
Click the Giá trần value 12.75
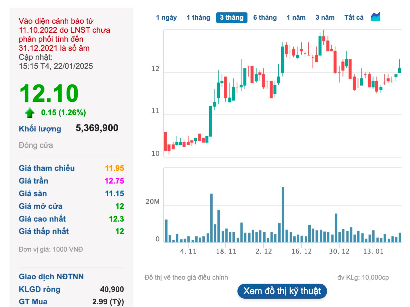tap(114, 181)
